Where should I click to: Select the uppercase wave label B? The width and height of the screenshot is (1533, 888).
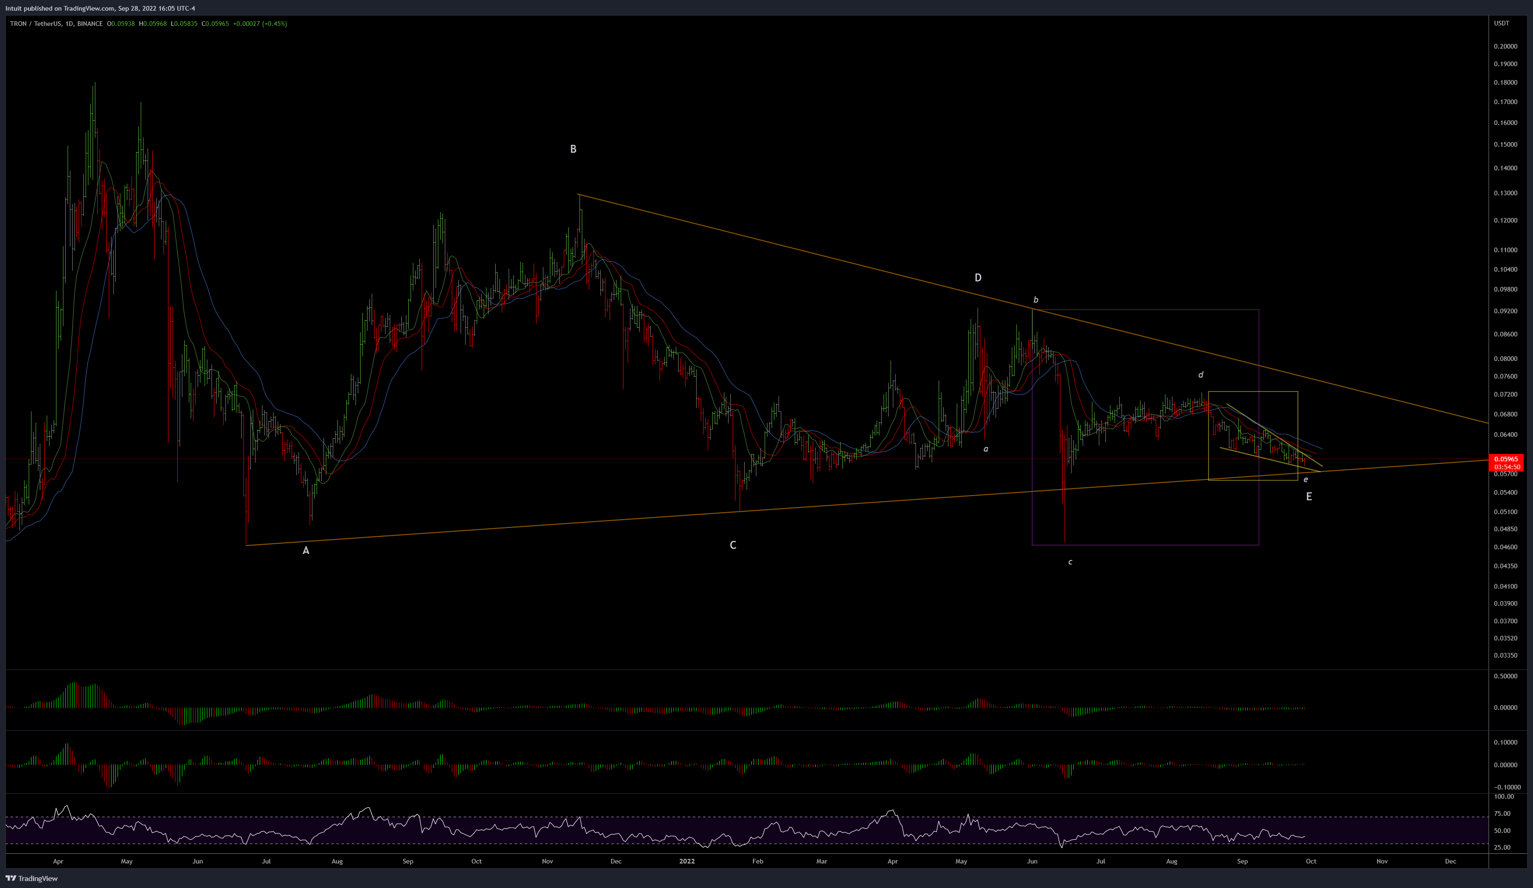573,149
